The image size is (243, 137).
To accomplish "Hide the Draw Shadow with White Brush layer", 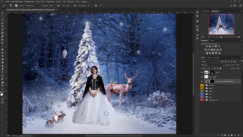I will (x=202, y=81).
